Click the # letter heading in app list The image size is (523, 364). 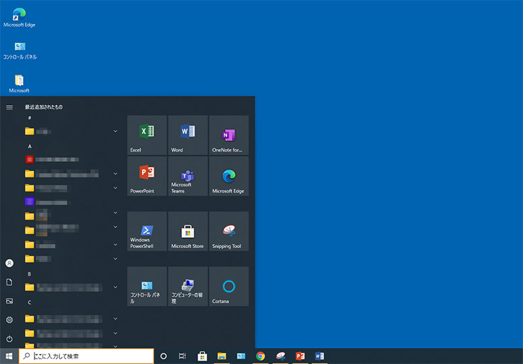pyautogui.click(x=30, y=118)
